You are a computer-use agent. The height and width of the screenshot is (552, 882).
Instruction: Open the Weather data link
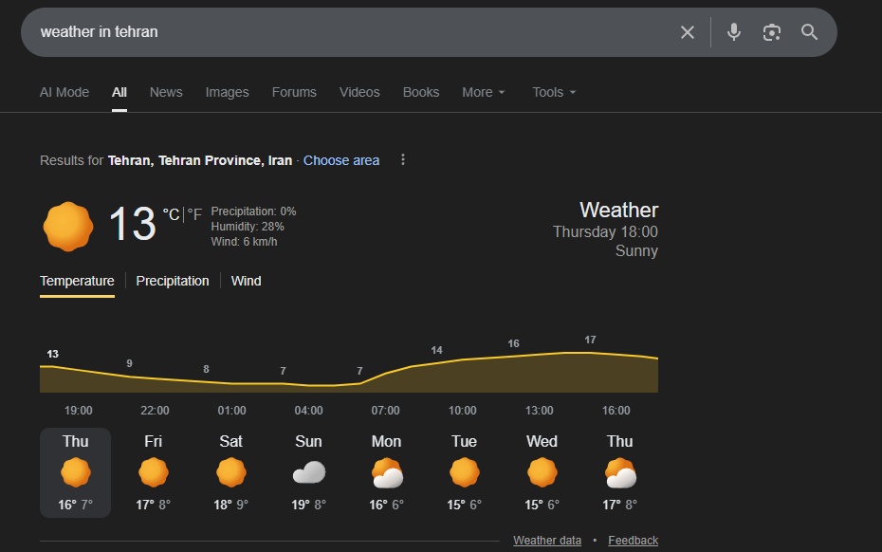click(x=547, y=541)
